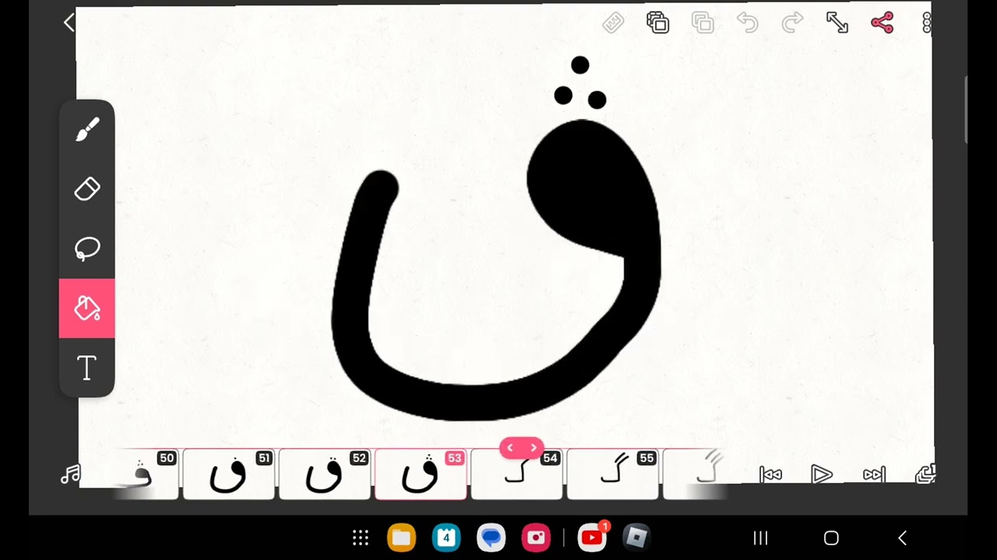Screen dimensions: 997x560
Task: Open frame 51 thumbnail
Action: pyautogui.click(x=229, y=474)
